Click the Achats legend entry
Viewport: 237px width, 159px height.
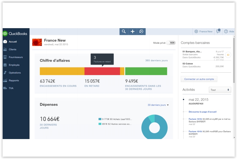(x=115, y=119)
